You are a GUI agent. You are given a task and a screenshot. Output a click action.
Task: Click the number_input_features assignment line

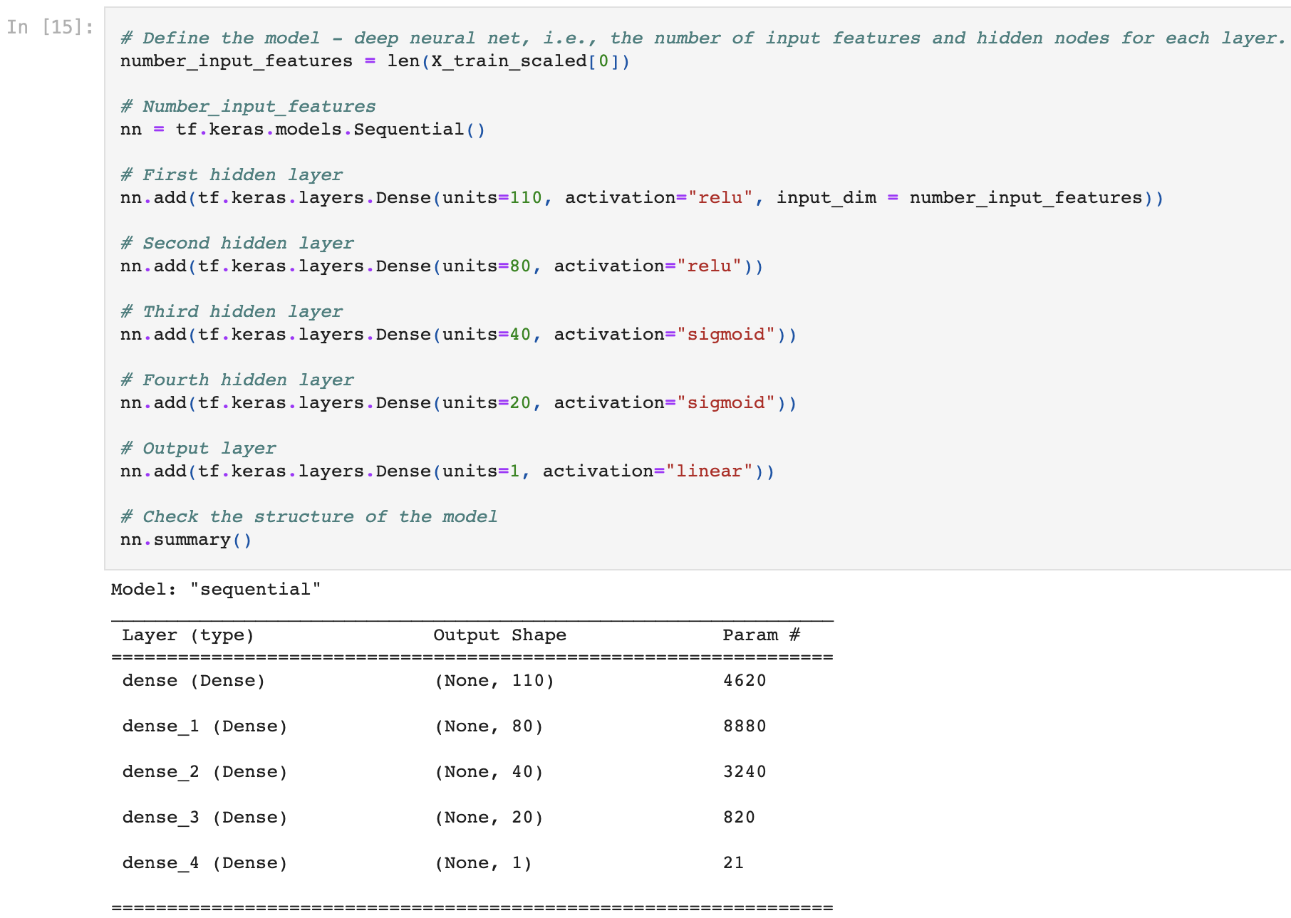(375, 61)
